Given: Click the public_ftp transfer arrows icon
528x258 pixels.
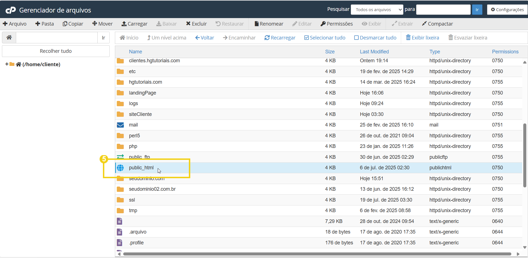Looking at the screenshot, I should point(120,157).
